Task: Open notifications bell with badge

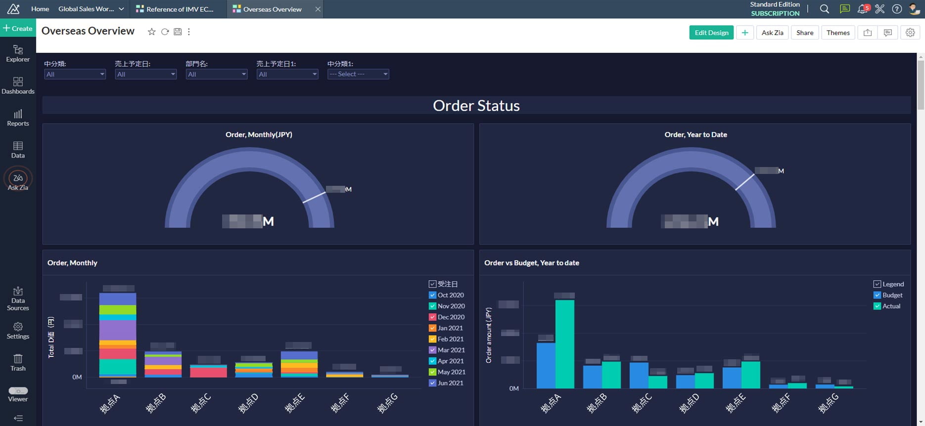Action: [x=863, y=9]
